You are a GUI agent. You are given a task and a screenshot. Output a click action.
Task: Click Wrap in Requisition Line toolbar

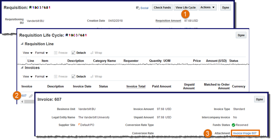point(96,53)
